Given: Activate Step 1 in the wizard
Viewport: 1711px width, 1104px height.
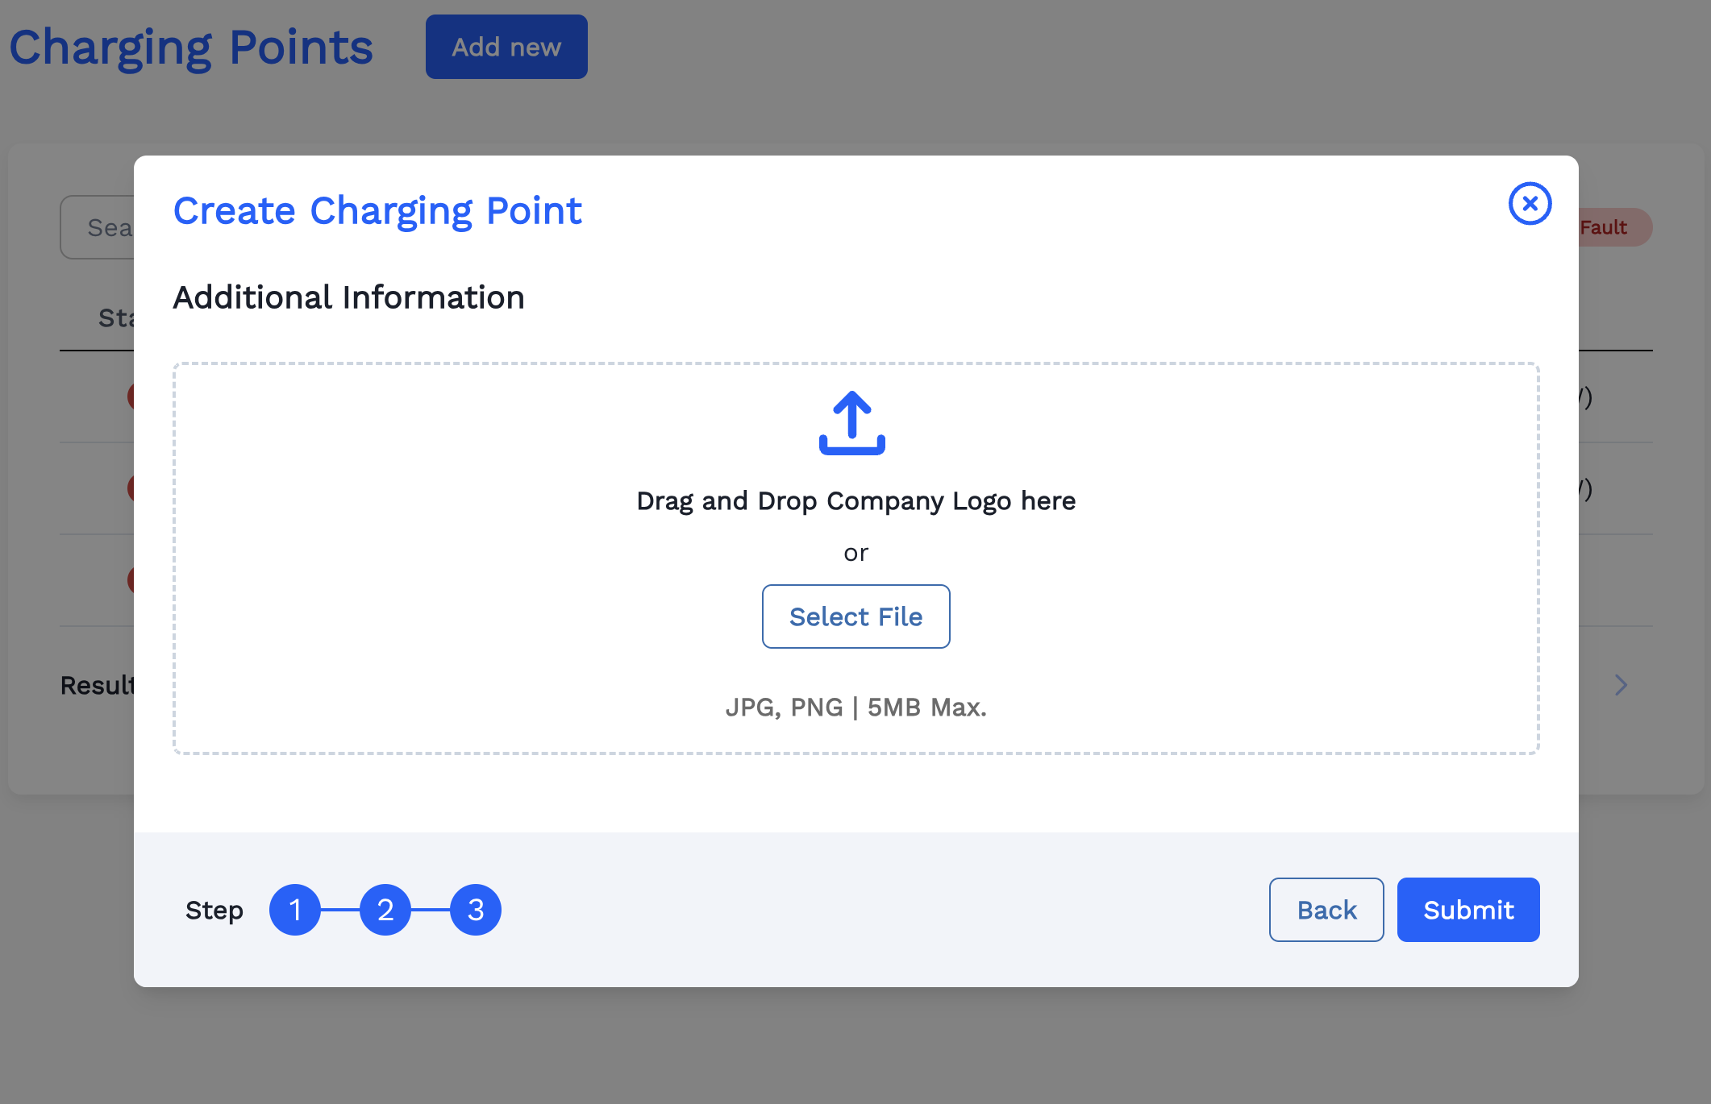Looking at the screenshot, I should coord(296,909).
